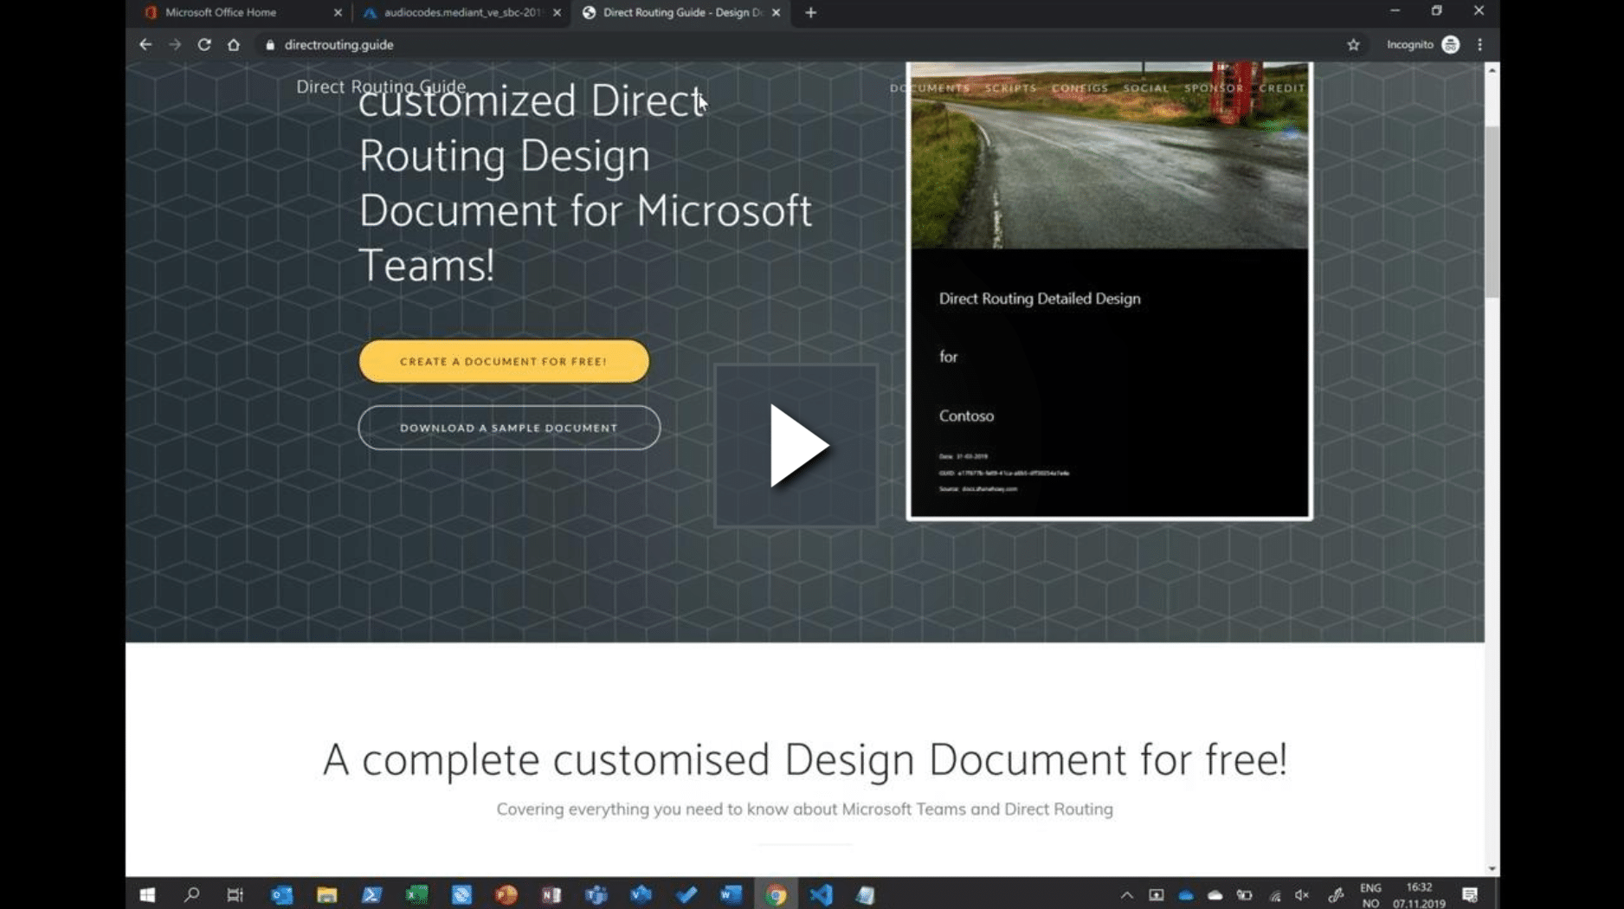Open the Social nav menu item
This screenshot has height=909, width=1624.
(x=1146, y=88)
